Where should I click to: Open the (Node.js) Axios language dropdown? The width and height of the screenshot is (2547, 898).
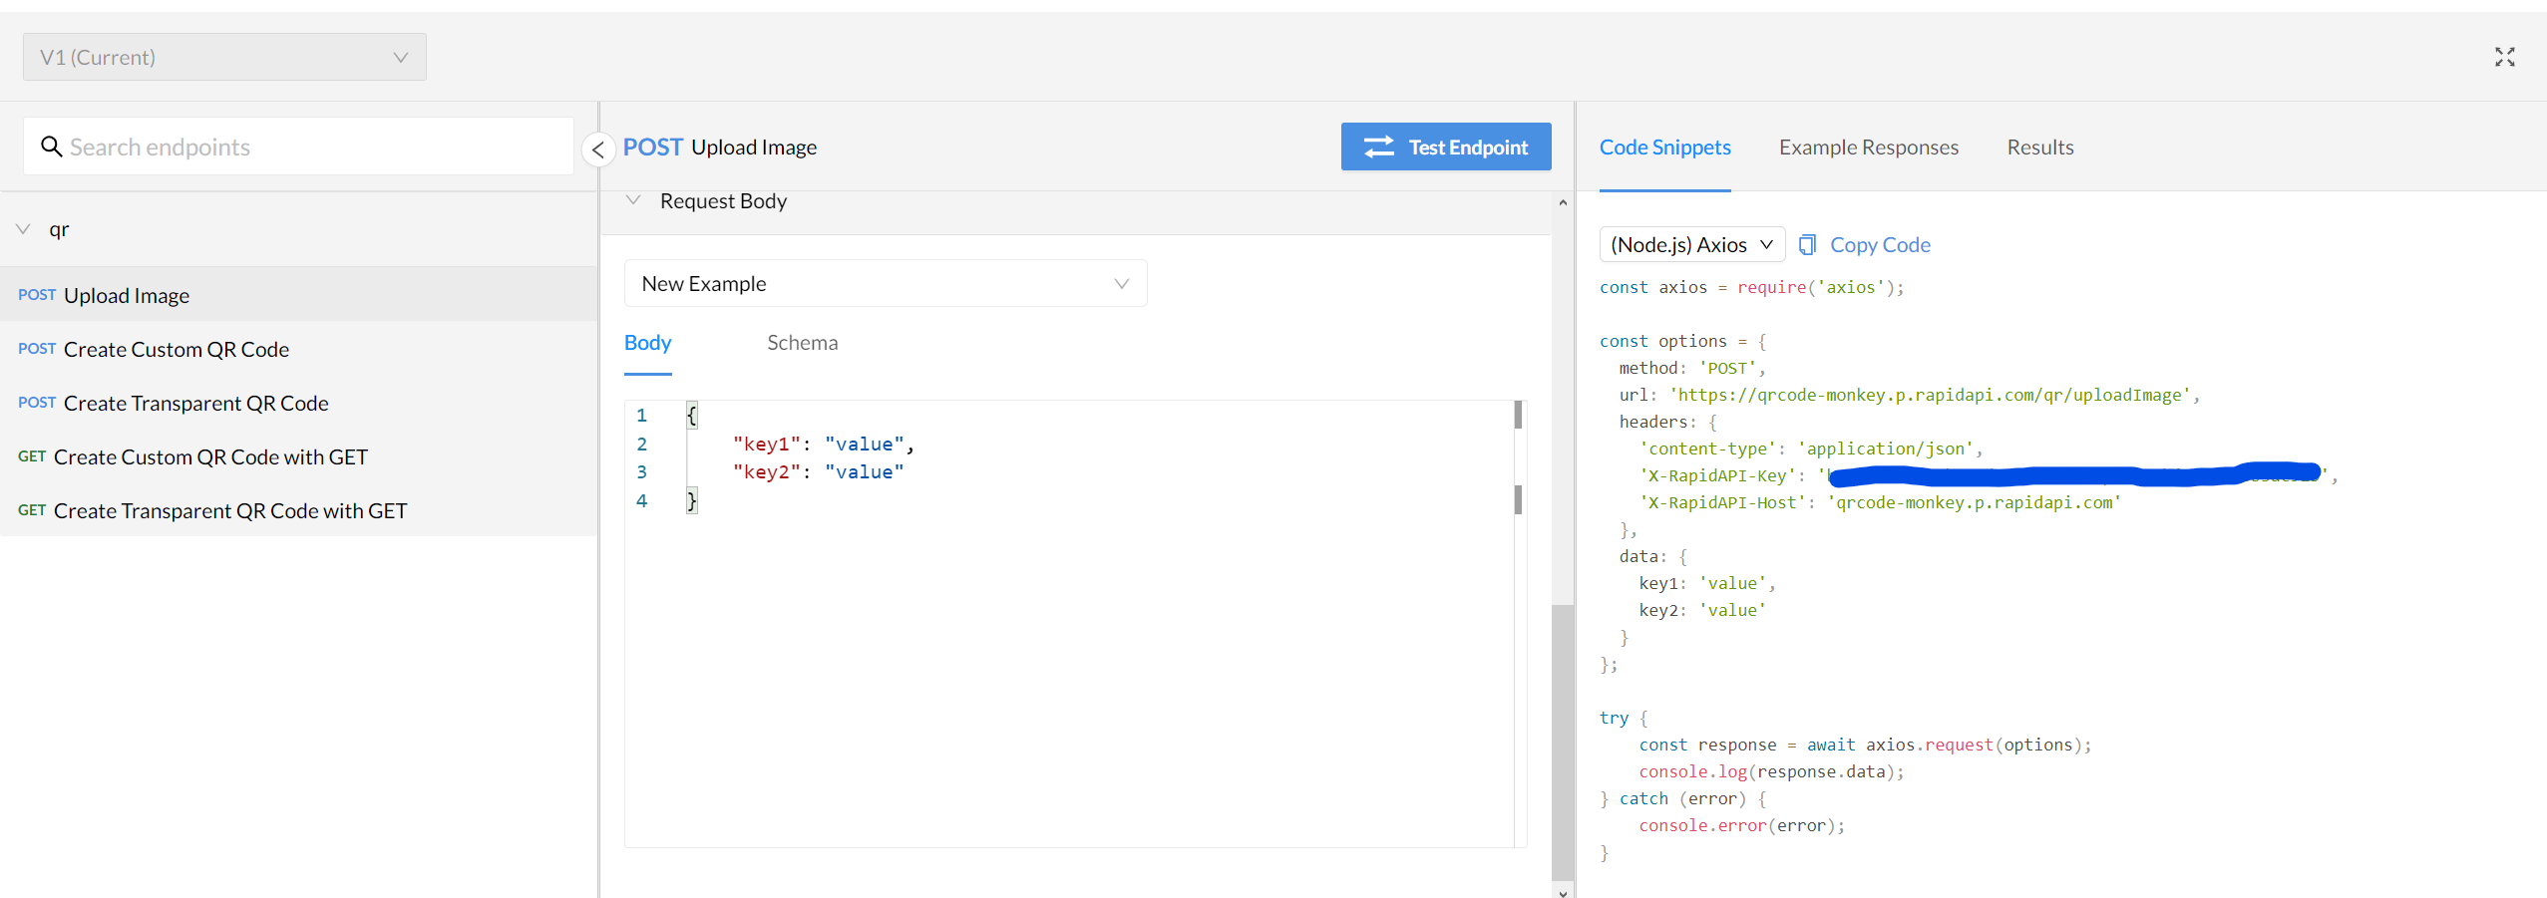[1691, 244]
